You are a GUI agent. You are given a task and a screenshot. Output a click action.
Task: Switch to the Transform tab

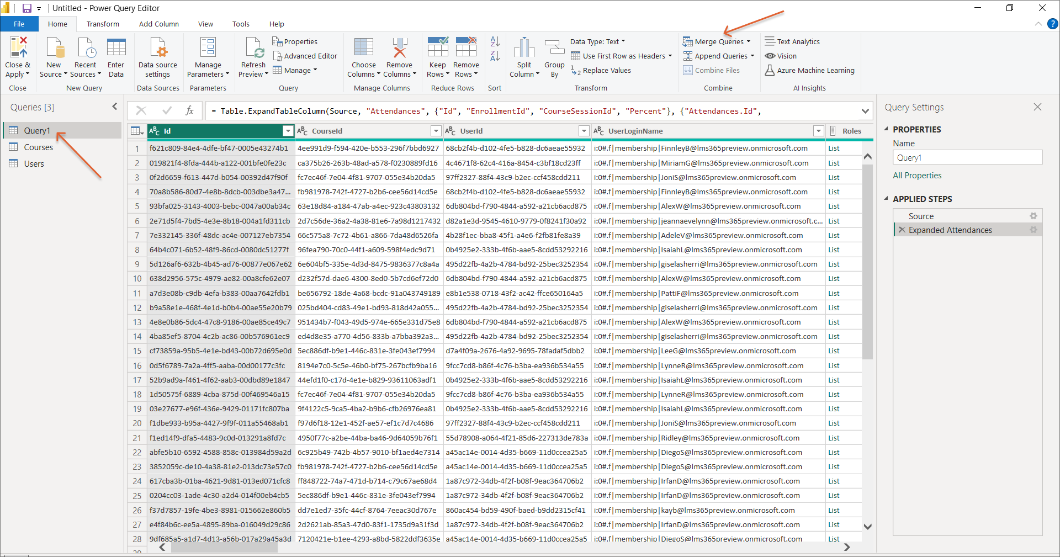click(x=103, y=24)
